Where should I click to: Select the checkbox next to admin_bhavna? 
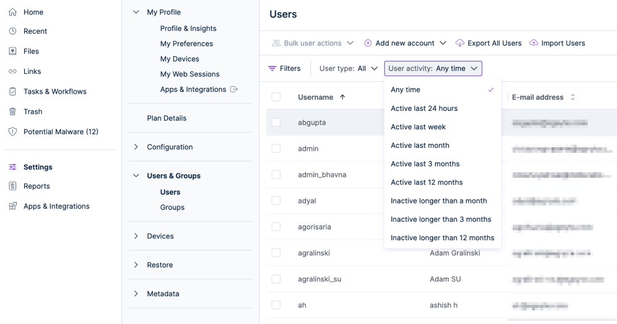click(276, 174)
